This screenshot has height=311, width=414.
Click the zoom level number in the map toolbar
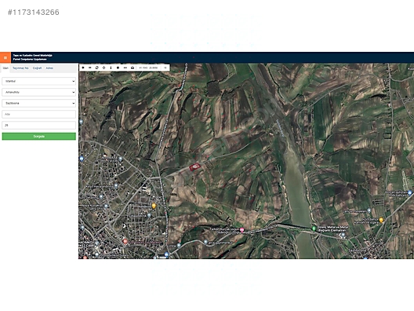click(x=165, y=68)
